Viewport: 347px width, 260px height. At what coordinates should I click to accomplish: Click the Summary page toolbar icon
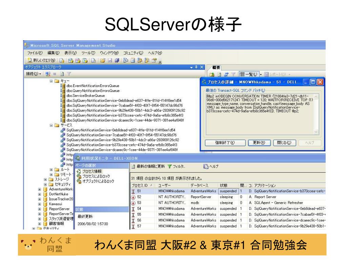(x=133, y=60)
